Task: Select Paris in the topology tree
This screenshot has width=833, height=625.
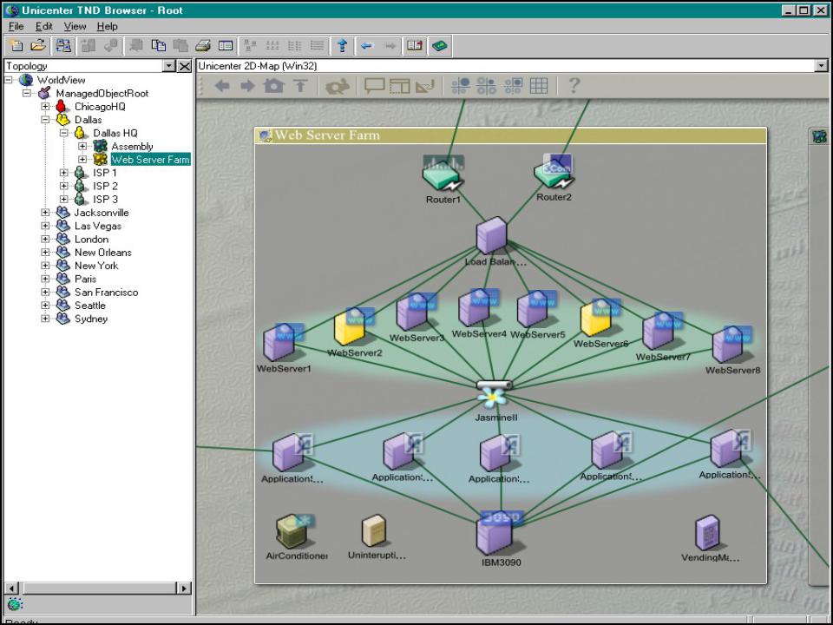Action: [x=85, y=279]
